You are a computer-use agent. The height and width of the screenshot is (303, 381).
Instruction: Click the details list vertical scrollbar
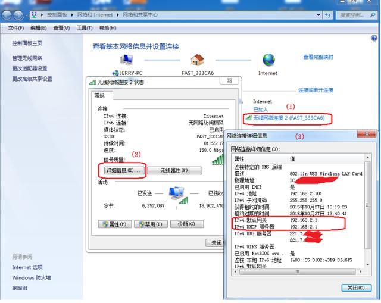pyautogui.click(x=368, y=205)
